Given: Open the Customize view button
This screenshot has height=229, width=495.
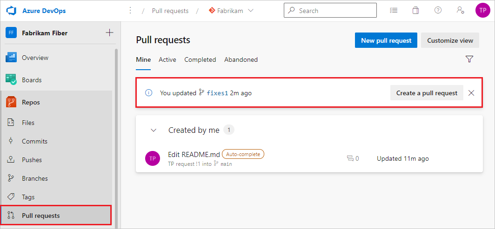Looking at the screenshot, I should click(450, 40).
